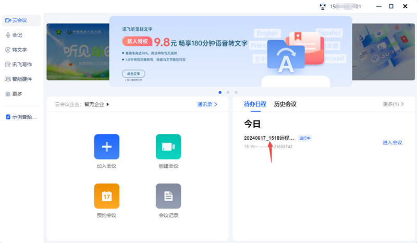Open 更多(1) schedule list
The image size is (417, 243).
394,104
